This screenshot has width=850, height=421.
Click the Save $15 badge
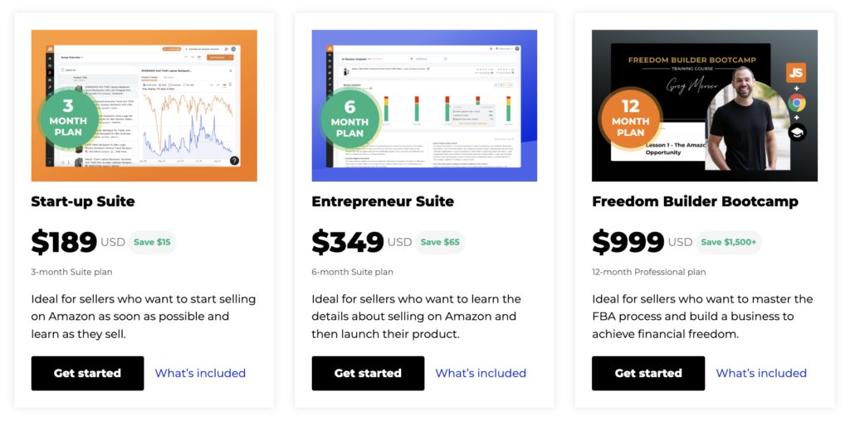[152, 243]
